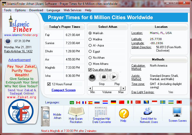Click the Location: label link
This screenshot has width=192, height=135.
(137, 33)
